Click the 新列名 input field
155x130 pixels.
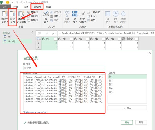pyautogui.click(x=64, y=68)
